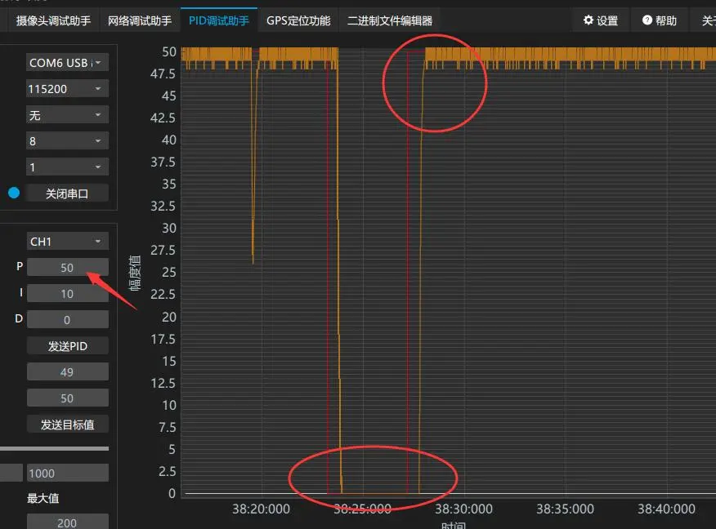Open the GPS定位功能 tab
Viewport: 716px width, 529px height.
coord(298,20)
